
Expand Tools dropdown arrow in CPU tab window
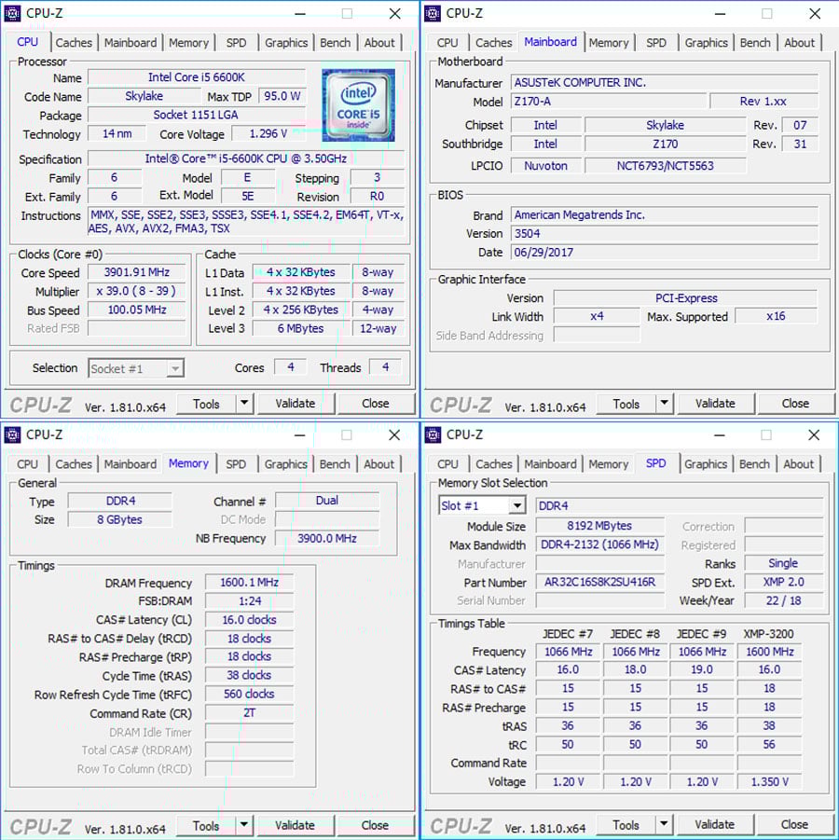(244, 403)
